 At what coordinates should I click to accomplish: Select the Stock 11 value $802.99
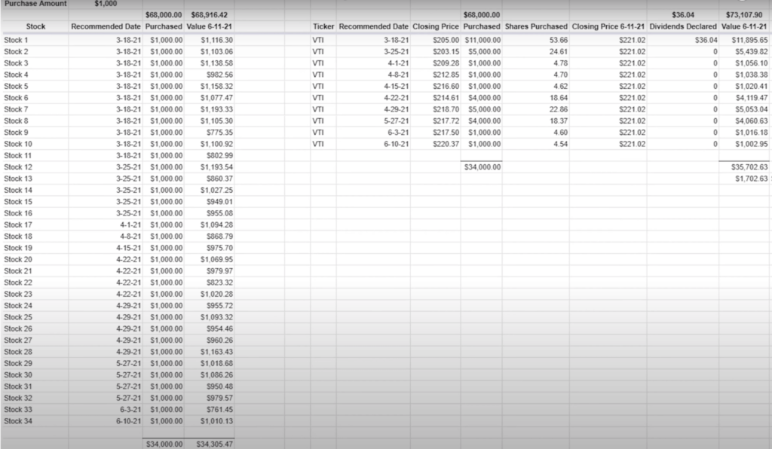click(219, 155)
